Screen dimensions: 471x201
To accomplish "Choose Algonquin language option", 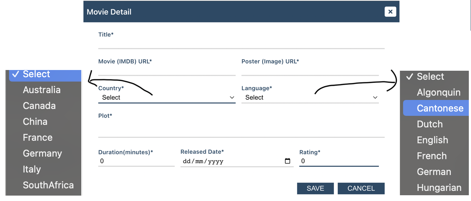I will tap(438, 92).
